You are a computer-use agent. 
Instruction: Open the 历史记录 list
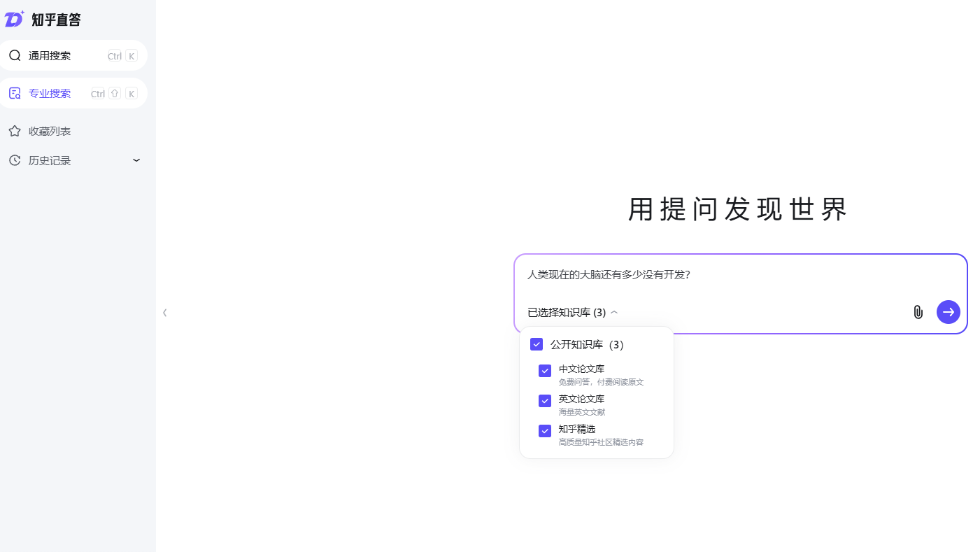[49, 160]
